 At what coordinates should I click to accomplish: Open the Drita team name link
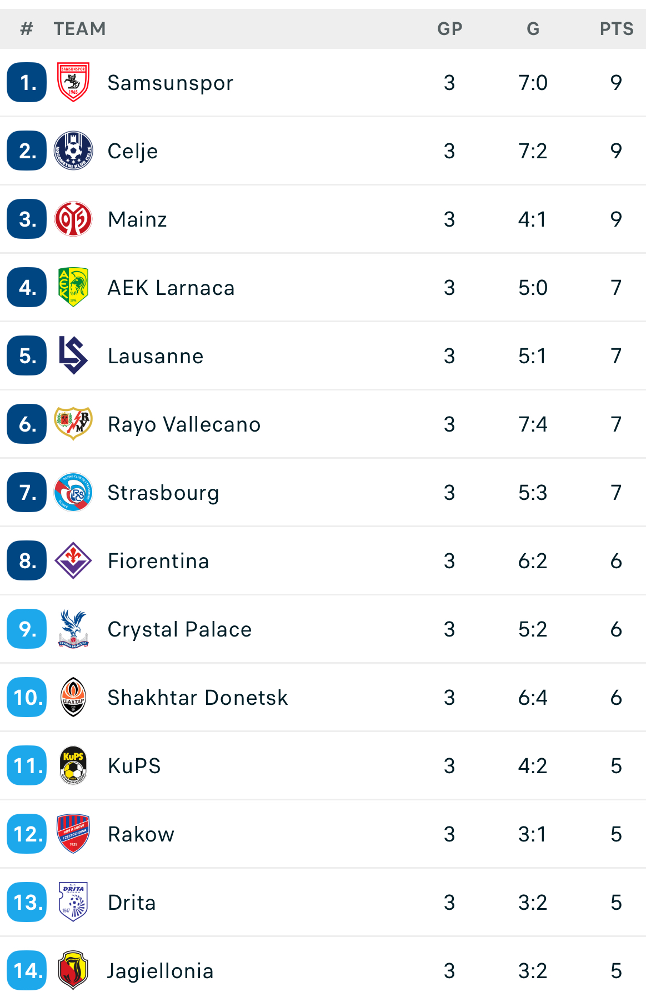click(132, 903)
